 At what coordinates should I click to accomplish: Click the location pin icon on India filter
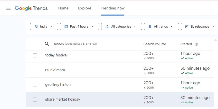pyautogui.click(x=36, y=27)
